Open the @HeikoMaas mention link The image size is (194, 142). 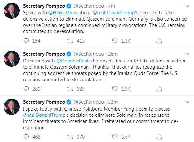tap(63, 13)
